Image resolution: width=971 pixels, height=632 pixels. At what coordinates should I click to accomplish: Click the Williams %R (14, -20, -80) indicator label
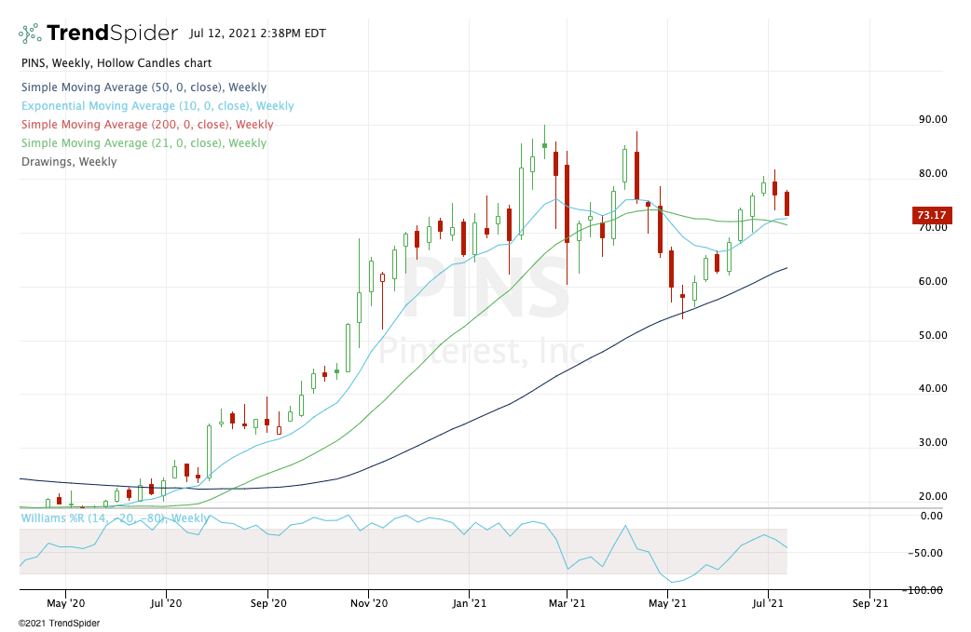click(115, 518)
